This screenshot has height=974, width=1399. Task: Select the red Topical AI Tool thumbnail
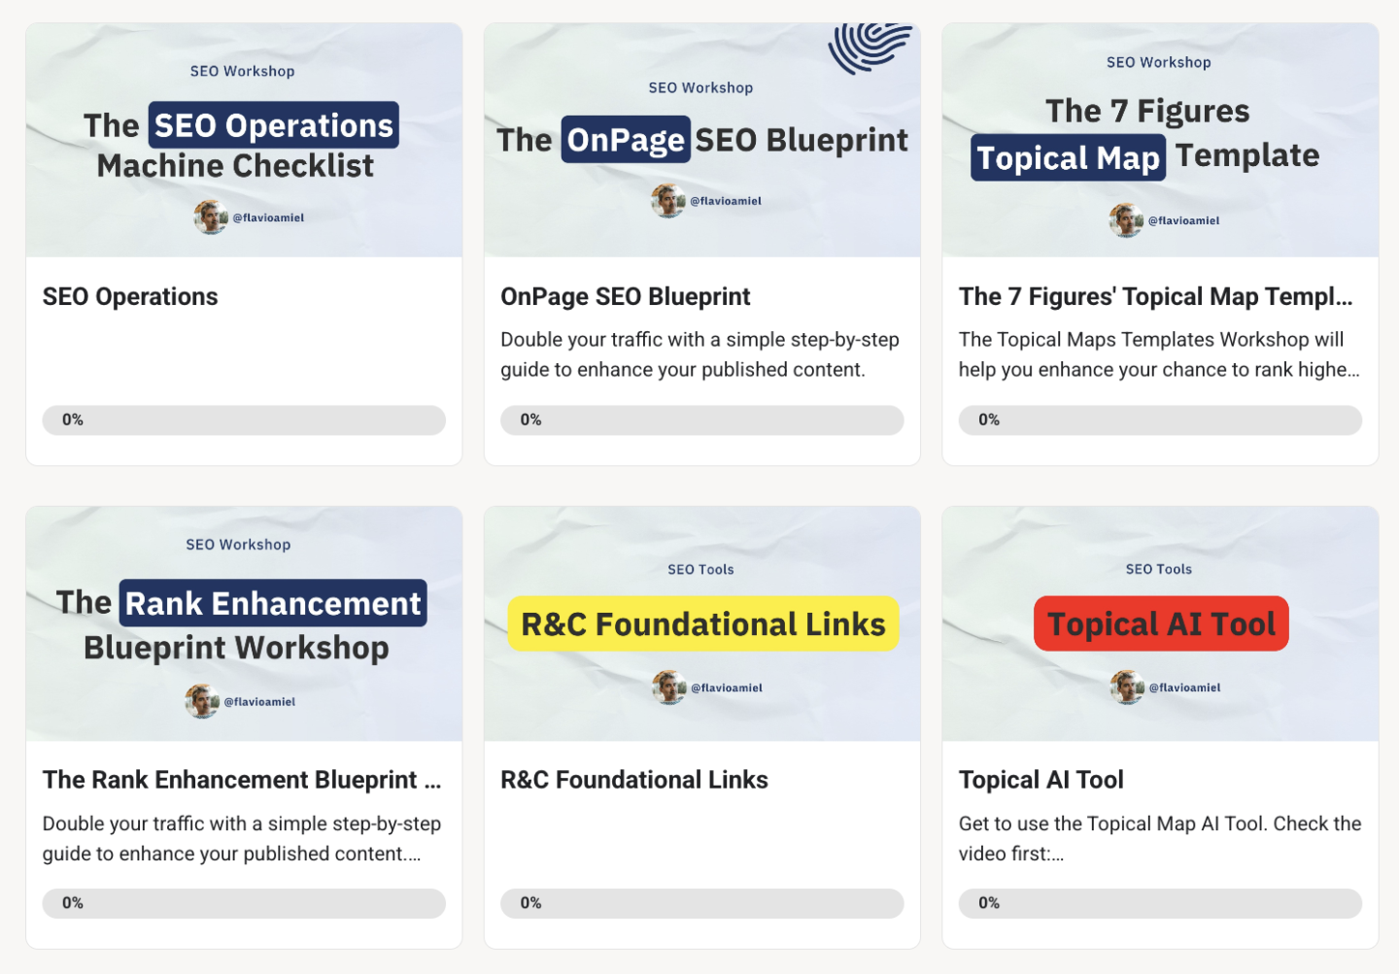pos(1161,623)
